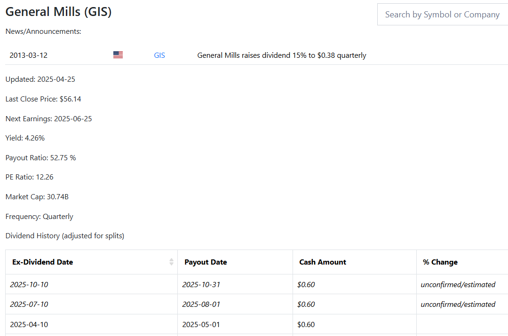Click the Payout Date column header
The height and width of the screenshot is (336, 508).
point(235,262)
